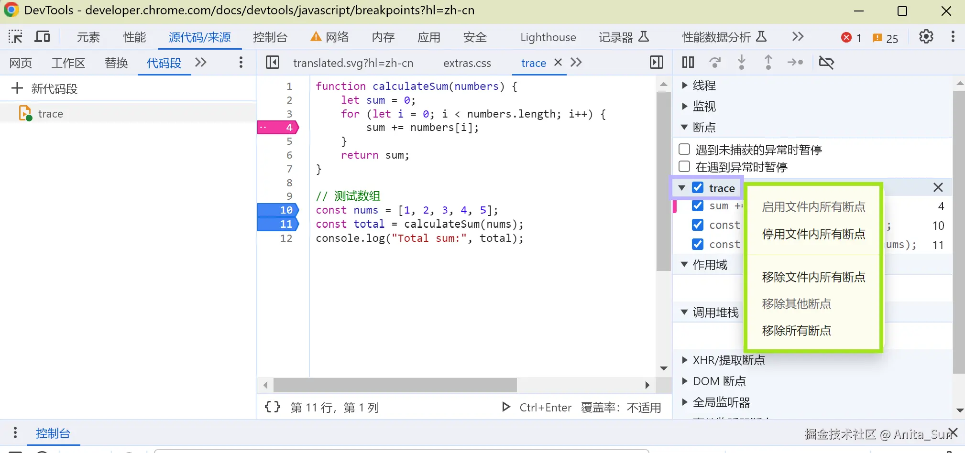The image size is (965, 453).
Task: Close the console drawer X button
Action: [953, 433]
